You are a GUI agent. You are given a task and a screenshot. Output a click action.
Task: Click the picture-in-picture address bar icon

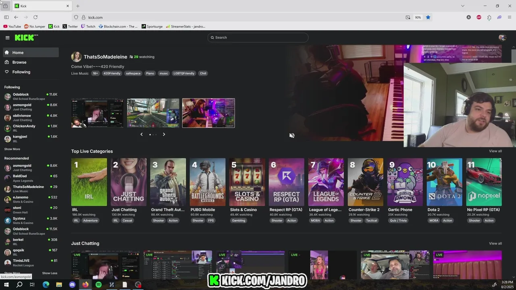(x=408, y=17)
